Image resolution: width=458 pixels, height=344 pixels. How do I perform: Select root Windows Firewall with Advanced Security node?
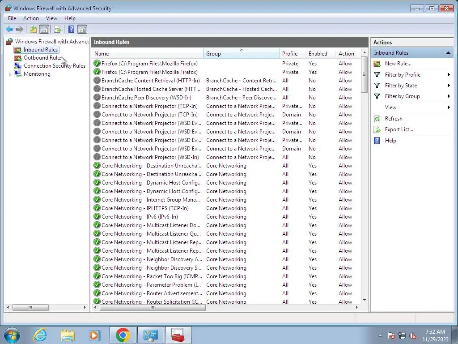52,42
